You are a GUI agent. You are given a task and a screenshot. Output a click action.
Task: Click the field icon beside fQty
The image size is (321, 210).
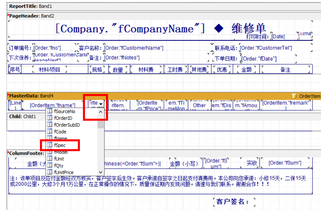[49, 165]
